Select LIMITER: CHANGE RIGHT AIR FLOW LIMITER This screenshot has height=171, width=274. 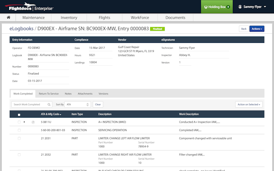125,155
